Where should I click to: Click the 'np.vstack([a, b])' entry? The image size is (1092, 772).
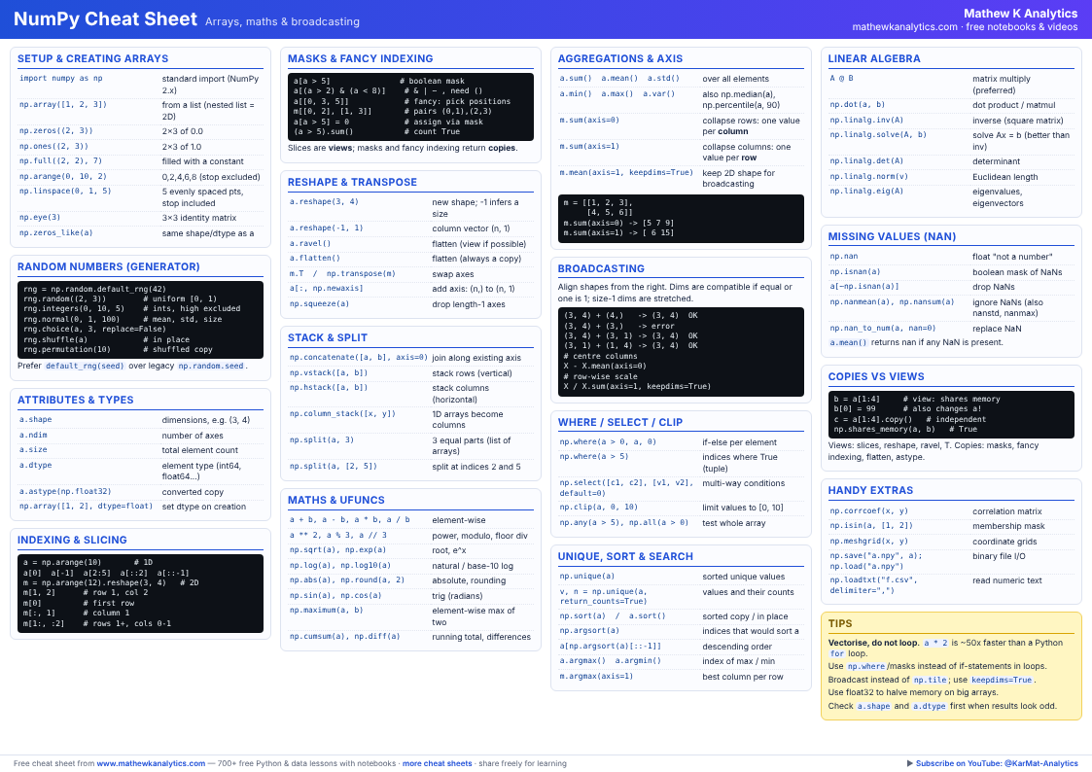pos(328,372)
